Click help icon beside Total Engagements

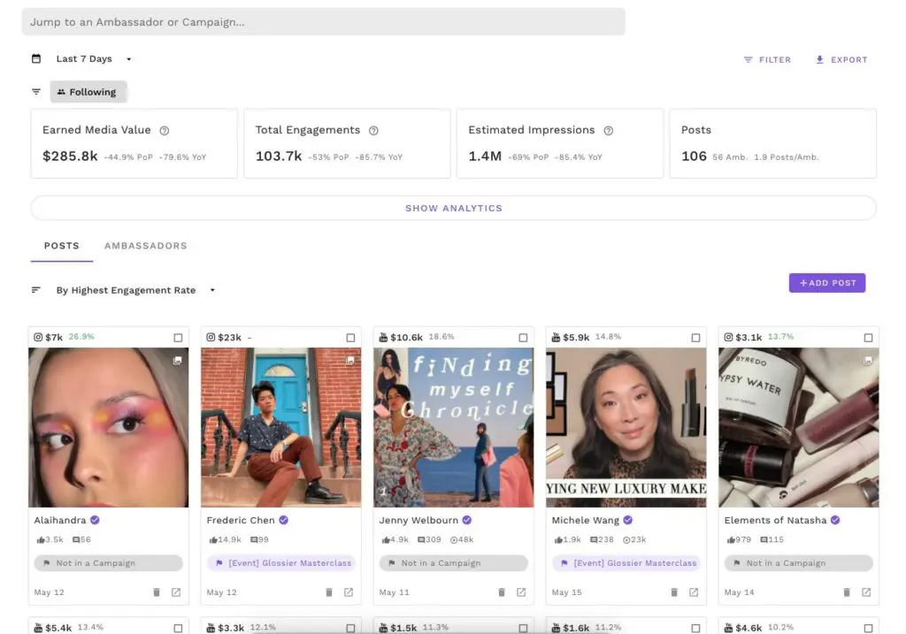[x=373, y=131]
